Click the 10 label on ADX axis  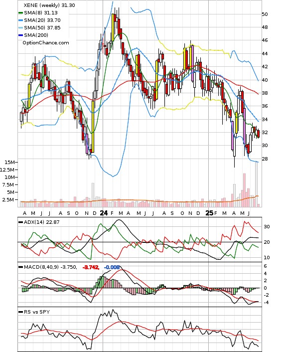tap(267, 257)
